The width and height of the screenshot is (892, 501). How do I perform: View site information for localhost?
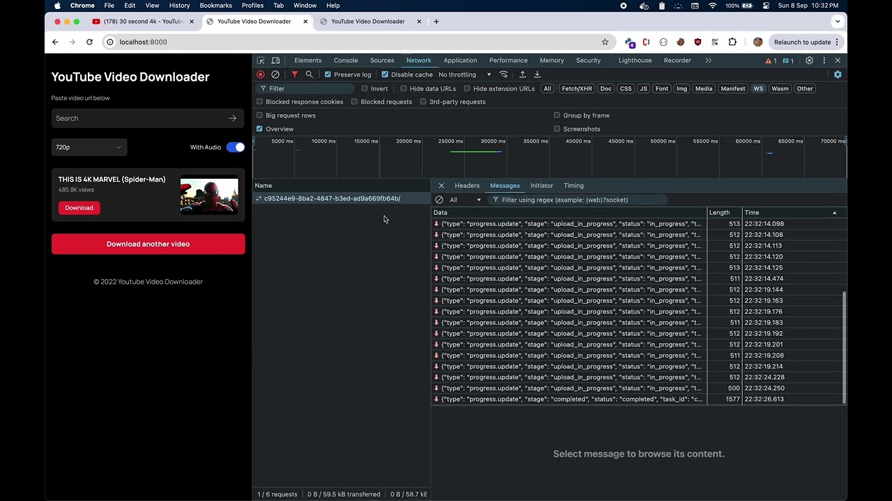(x=110, y=42)
